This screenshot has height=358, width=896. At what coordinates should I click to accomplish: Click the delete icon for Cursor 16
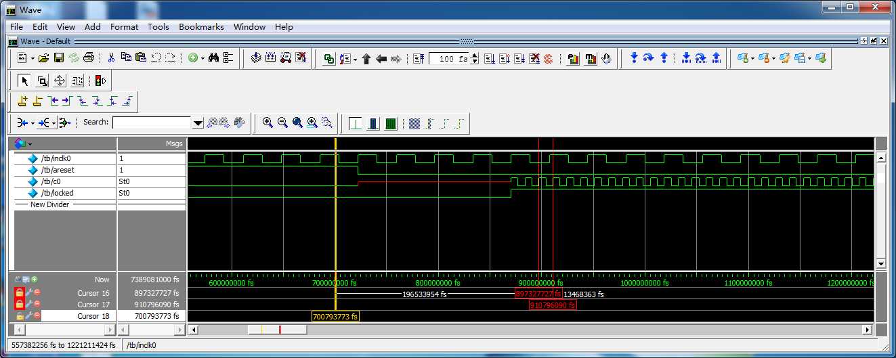pyautogui.click(x=37, y=293)
